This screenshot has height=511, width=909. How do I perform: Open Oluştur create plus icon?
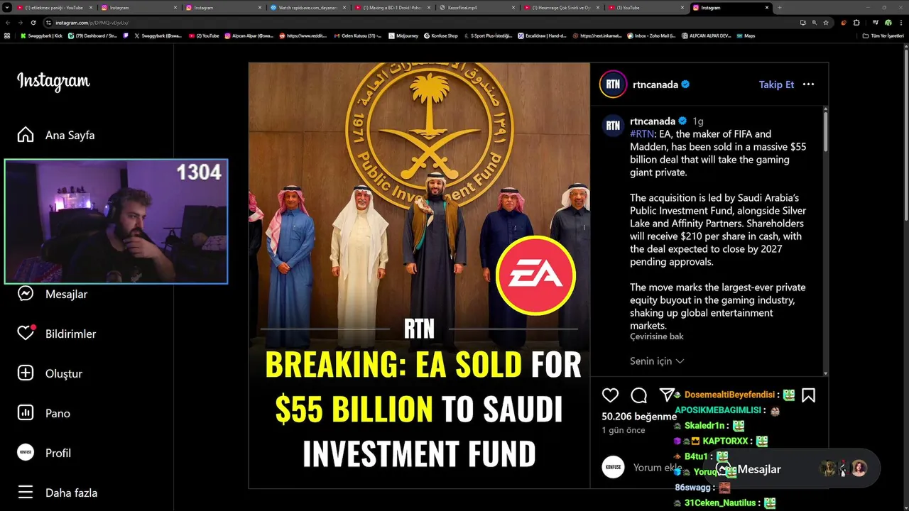point(26,373)
